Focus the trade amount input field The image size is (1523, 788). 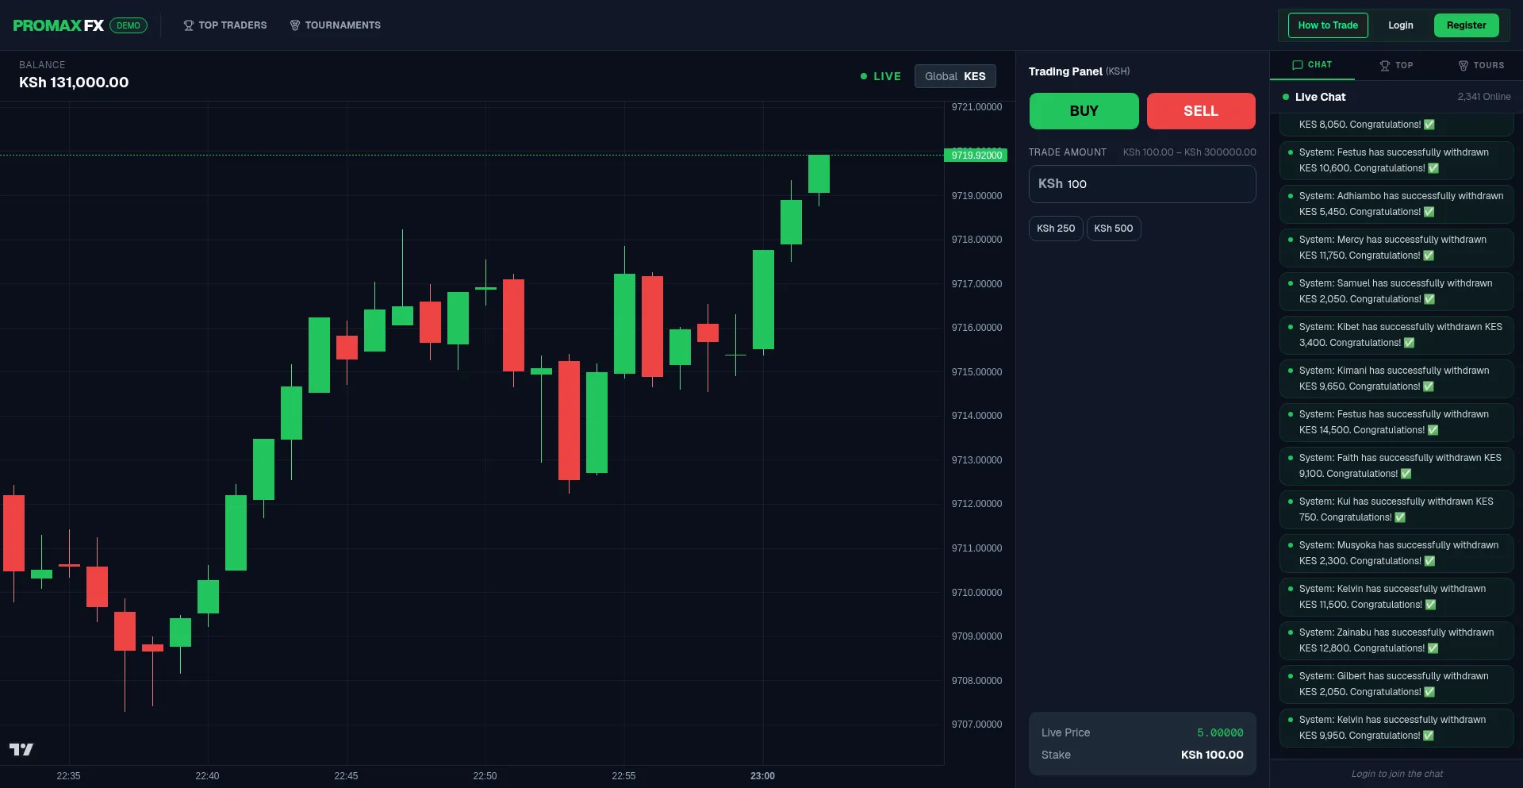[x=1142, y=184]
